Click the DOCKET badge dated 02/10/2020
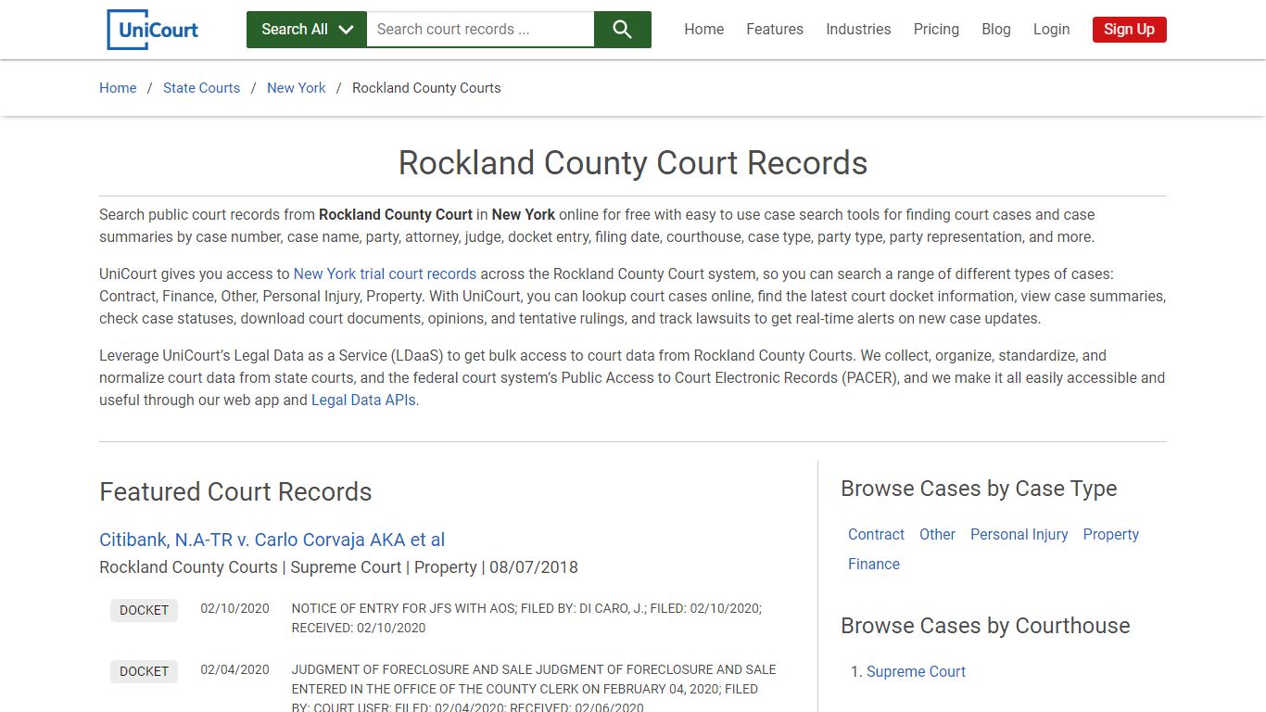This screenshot has width=1266, height=712. 144,610
